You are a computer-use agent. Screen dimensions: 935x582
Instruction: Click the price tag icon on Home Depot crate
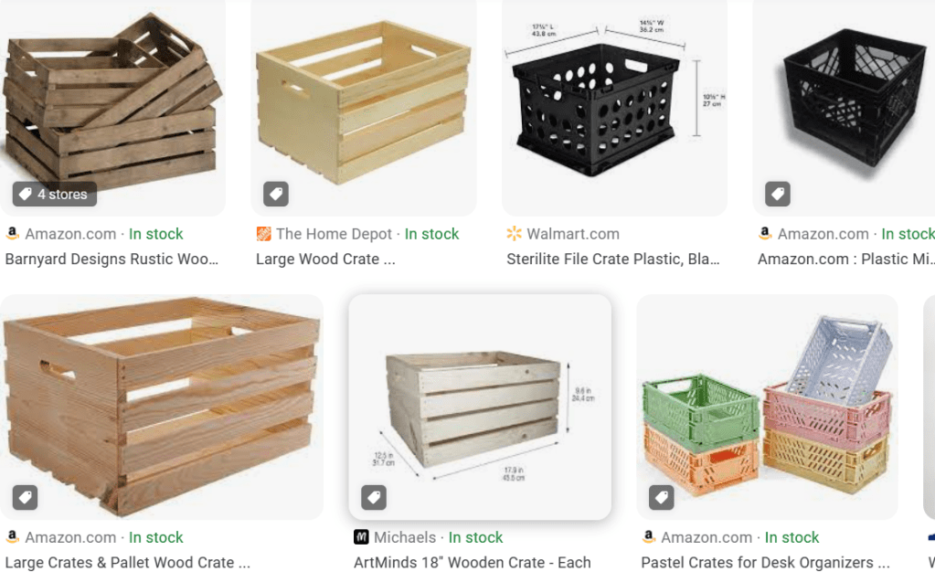(276, 194)
